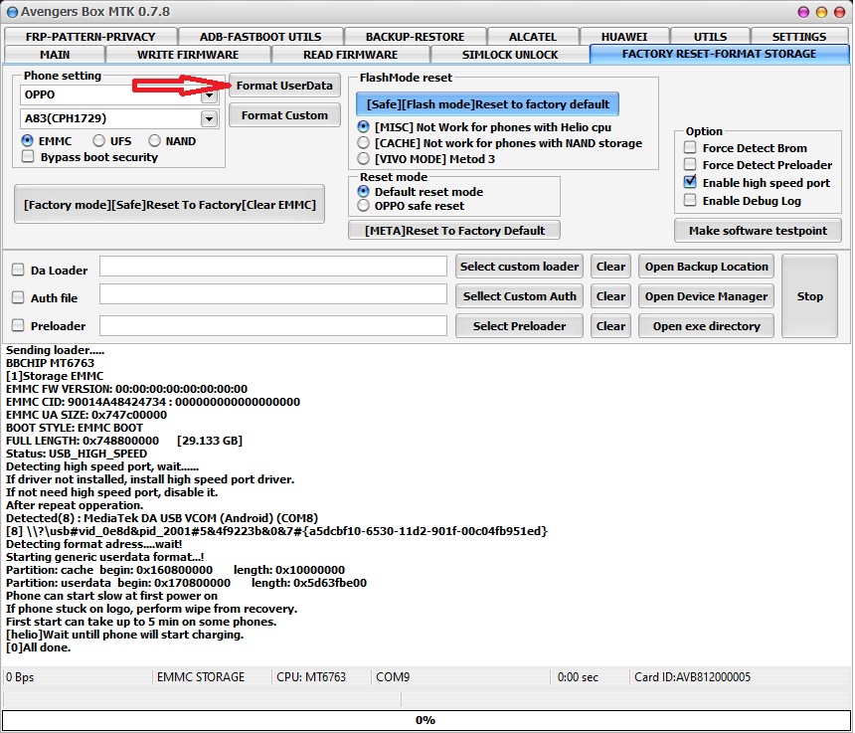Open Device Manager via its button
Screen dimensions: 855x733
(706, 296)
